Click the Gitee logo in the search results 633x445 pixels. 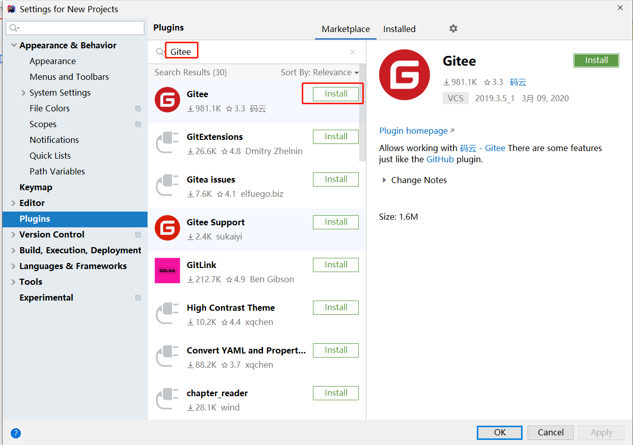pyautogui.click(x=167, y=100)
